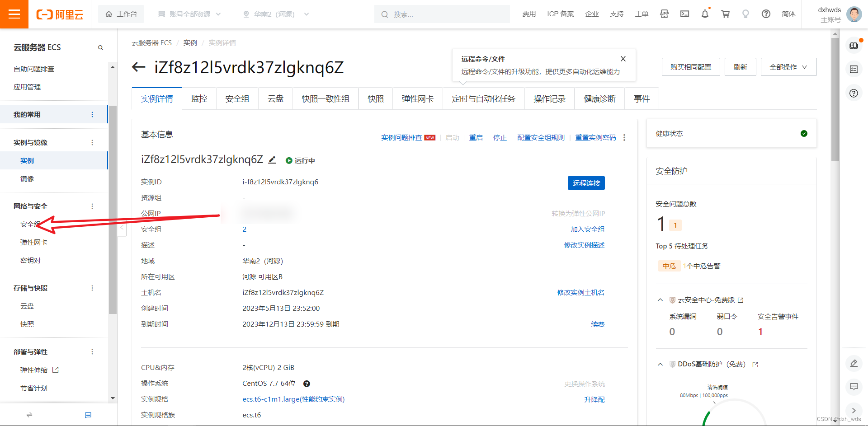Edit instance name with pencil icon
The image size is (868, 426).
click(272, 160)
